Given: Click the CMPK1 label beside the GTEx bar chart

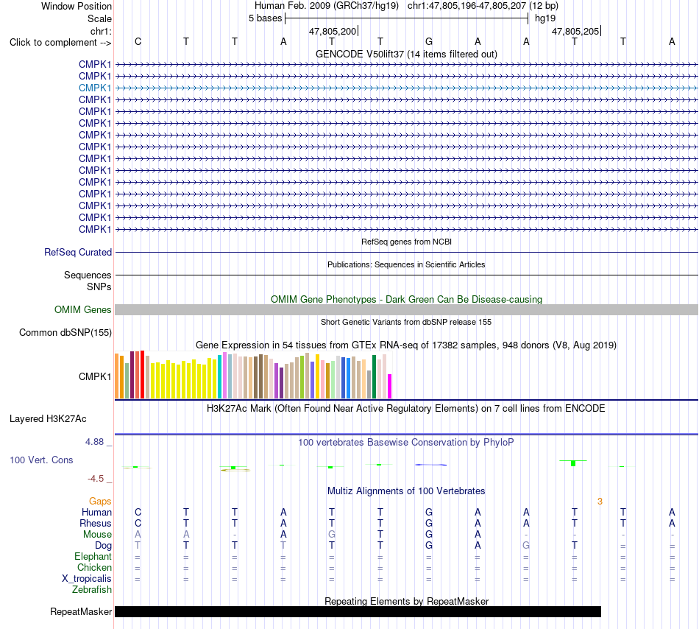Looking at the screenshot, I should point(95,376).
